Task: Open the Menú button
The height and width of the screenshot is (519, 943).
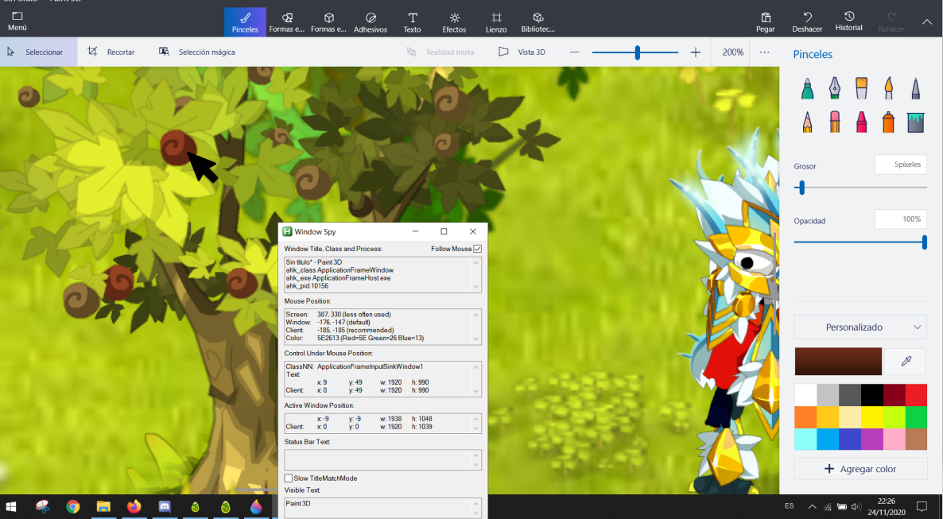Action: tap(17, 21)
